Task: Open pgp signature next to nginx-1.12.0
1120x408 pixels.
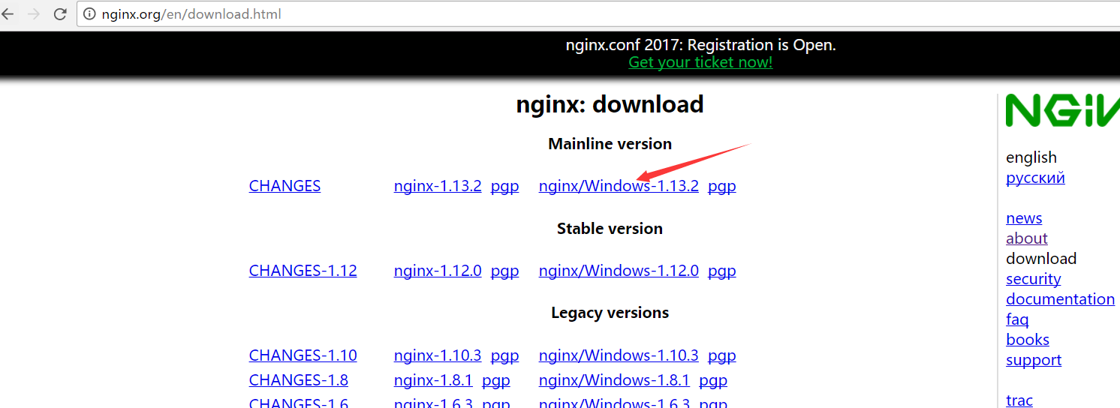Action: pos(504,271)
